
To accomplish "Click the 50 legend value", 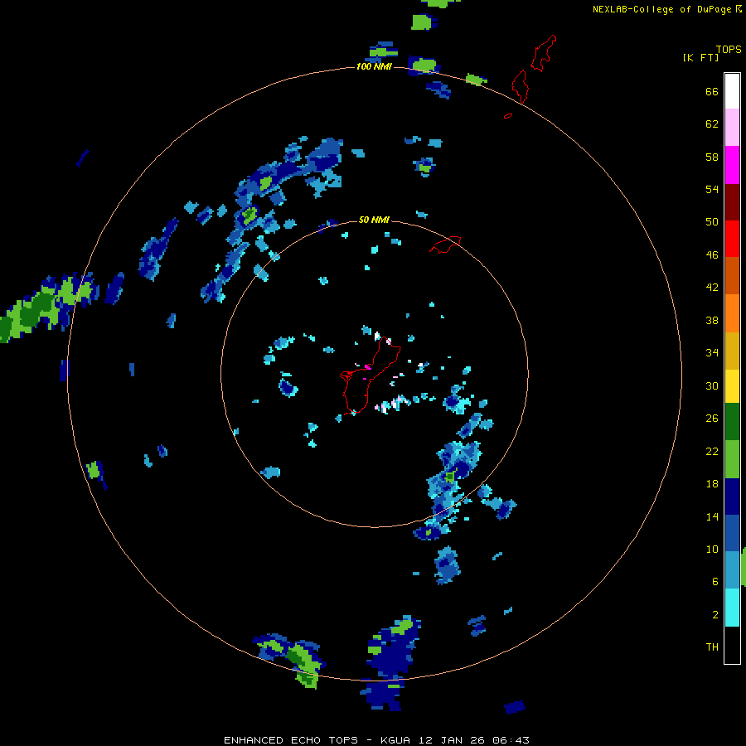I will point(712,222).
